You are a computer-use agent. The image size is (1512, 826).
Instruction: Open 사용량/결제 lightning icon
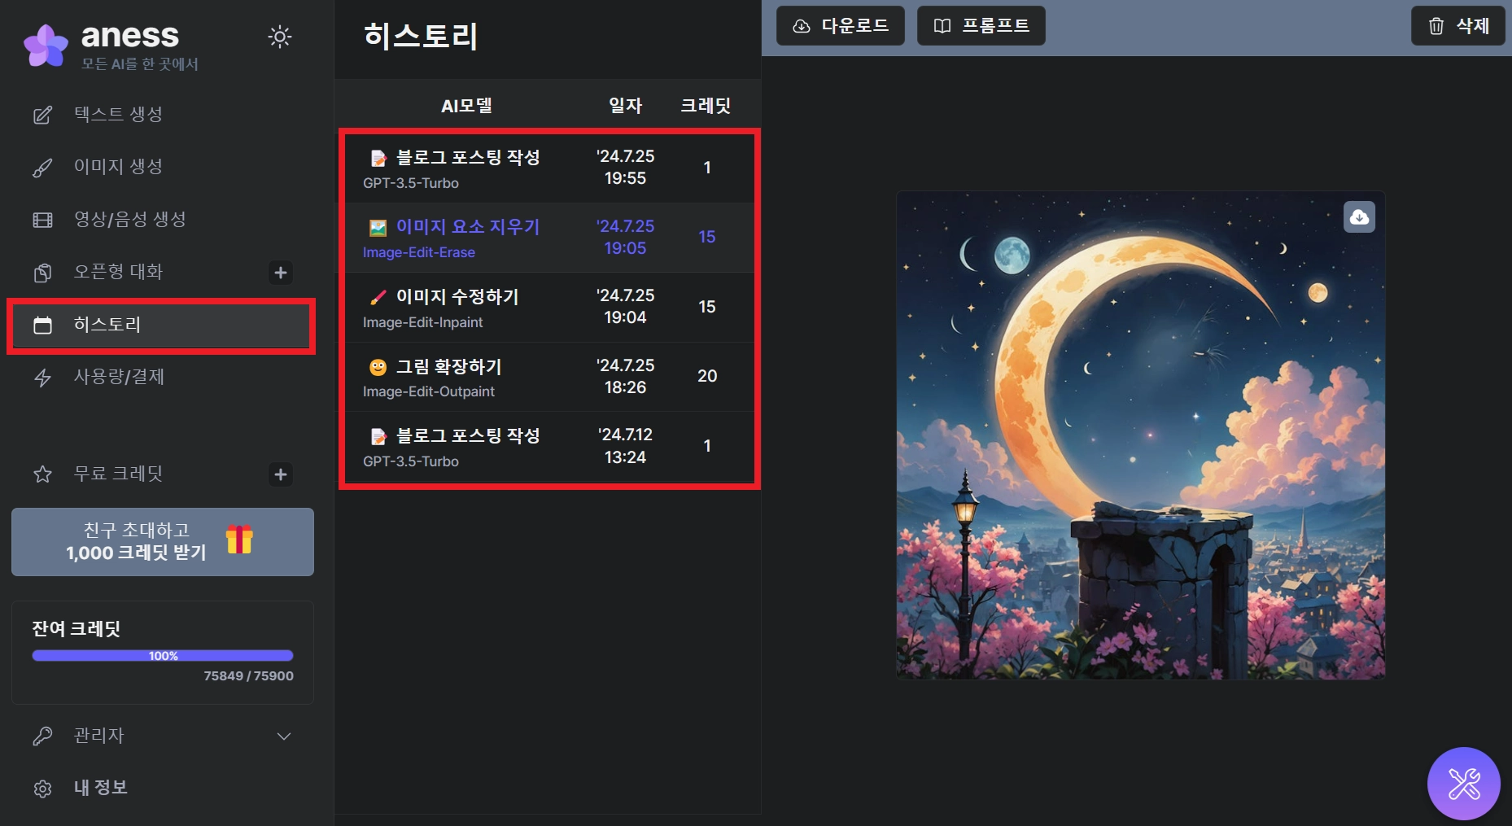coord(42,378)
